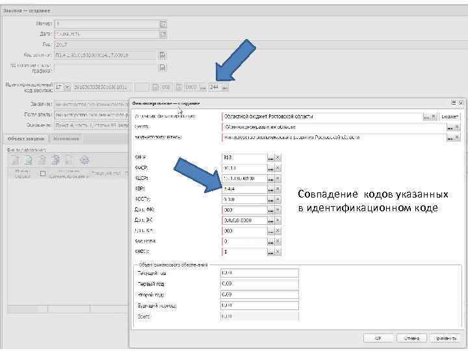This screenshot has width=468, height=351.
Task: Click the lookup icon beside № позиции плана-графика
Action: pos(162,68)
